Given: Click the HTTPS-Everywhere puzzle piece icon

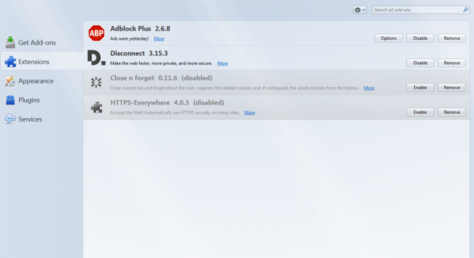Looking at the screenshot, I should [x=97, y=107].
